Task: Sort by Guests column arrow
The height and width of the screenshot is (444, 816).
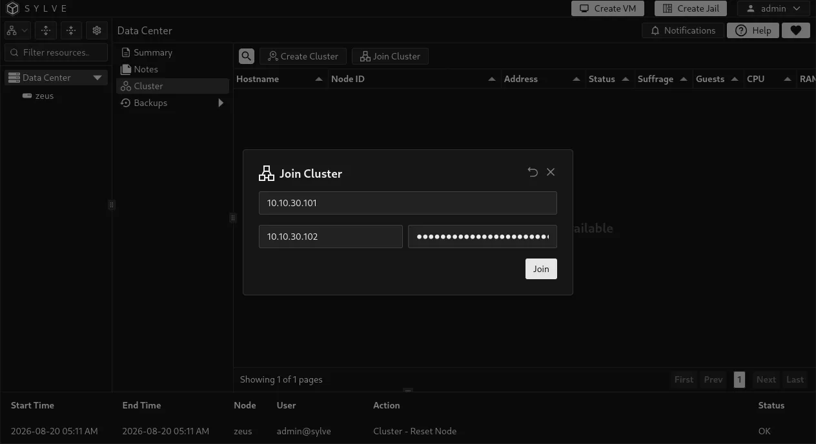Action: pyautogui.click(x=735, y=79)
